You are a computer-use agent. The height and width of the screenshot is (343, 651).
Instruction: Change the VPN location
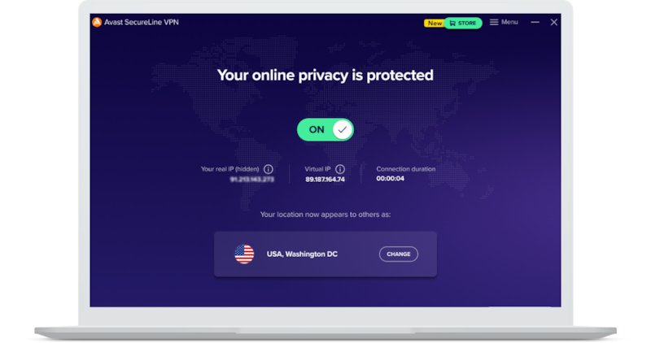(398, 254)
